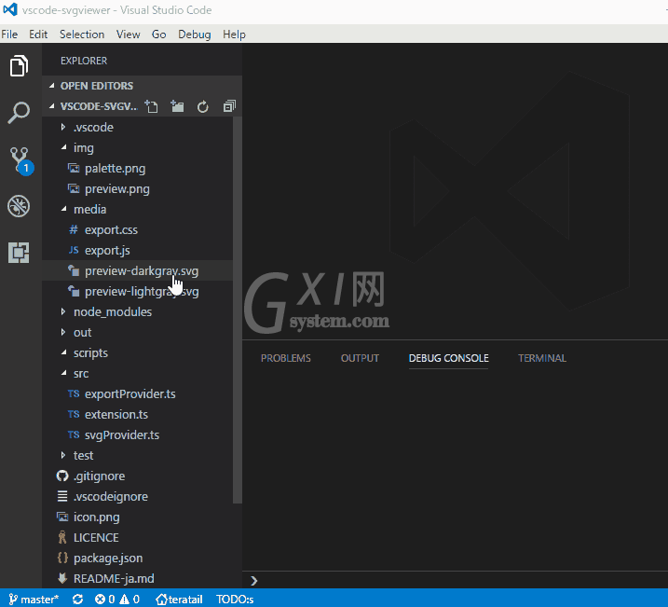668x607 pixels.
Task: Click the JS icon beside export.js
Action: (x=74, y=250)
